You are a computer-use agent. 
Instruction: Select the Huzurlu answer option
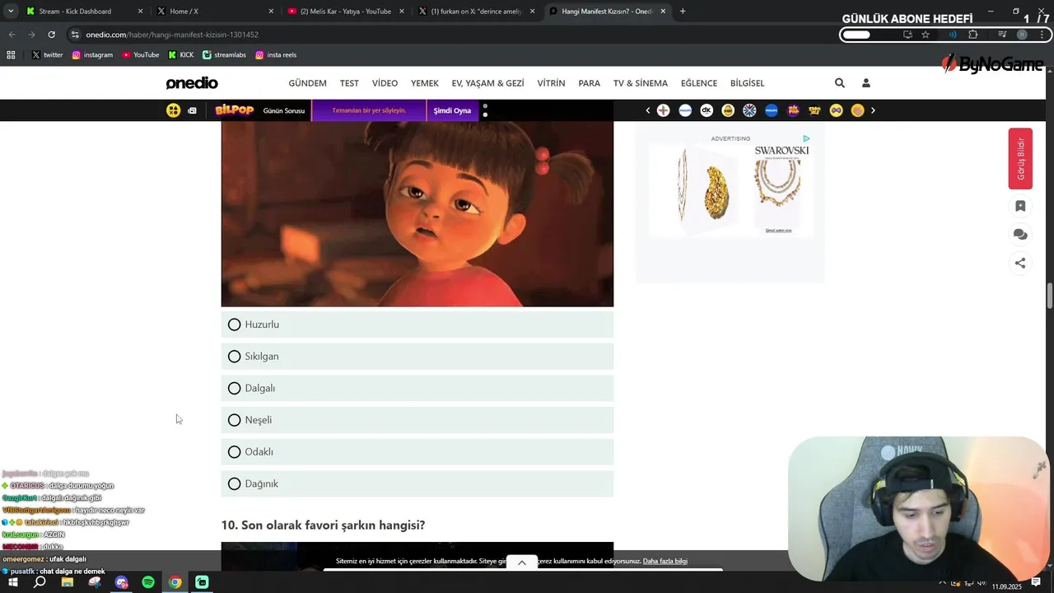click(417, 325)
